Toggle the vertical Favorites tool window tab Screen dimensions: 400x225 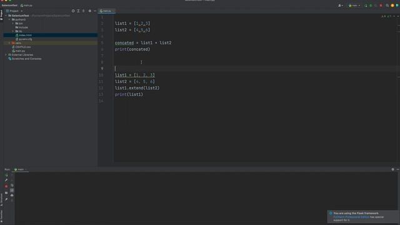1,217
